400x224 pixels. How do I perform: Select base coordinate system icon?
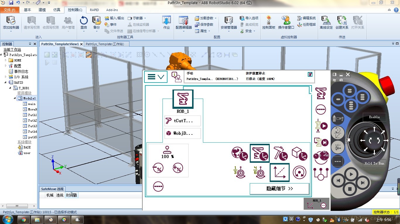pyautogui.click(x=259, y=153)
